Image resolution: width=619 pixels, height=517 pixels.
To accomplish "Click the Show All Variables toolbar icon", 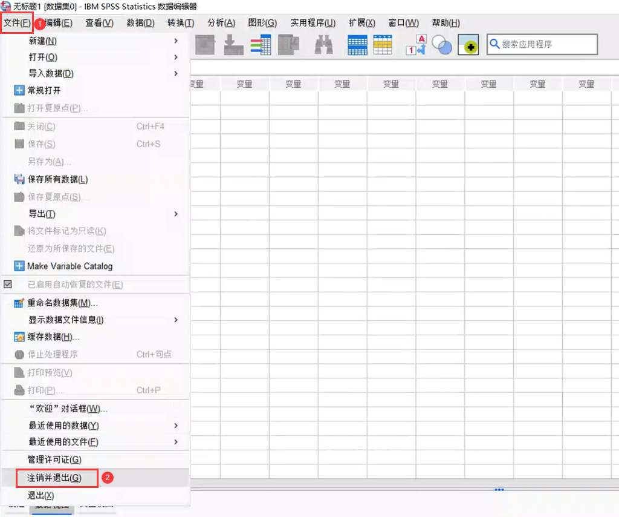I will [468, 44].
